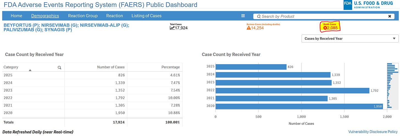Image resolution: width=400 pixels, height=136 pixels.
Task: Open the hamburger menu icon
Action: [x=243, y=16]
